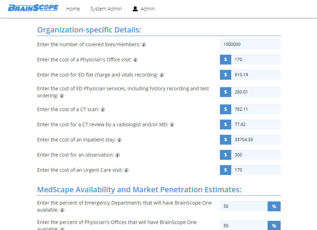Click the Emergency Departments percent field

(244, 206)
